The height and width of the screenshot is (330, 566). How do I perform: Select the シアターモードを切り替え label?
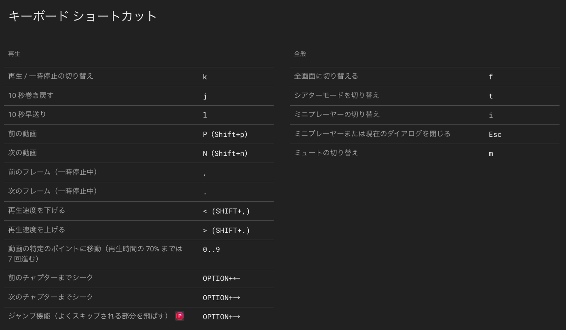[x=337, y=96]
